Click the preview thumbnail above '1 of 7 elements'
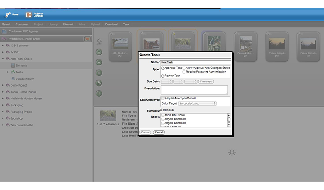Image resolution: width=324 pixels, height=190 pixels. point(108,116)
